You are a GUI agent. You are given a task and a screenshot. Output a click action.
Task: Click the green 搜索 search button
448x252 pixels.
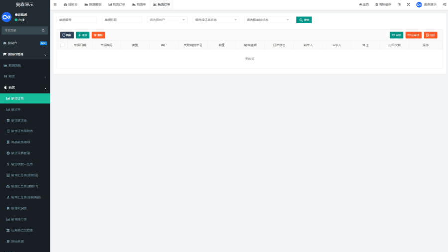304,20
